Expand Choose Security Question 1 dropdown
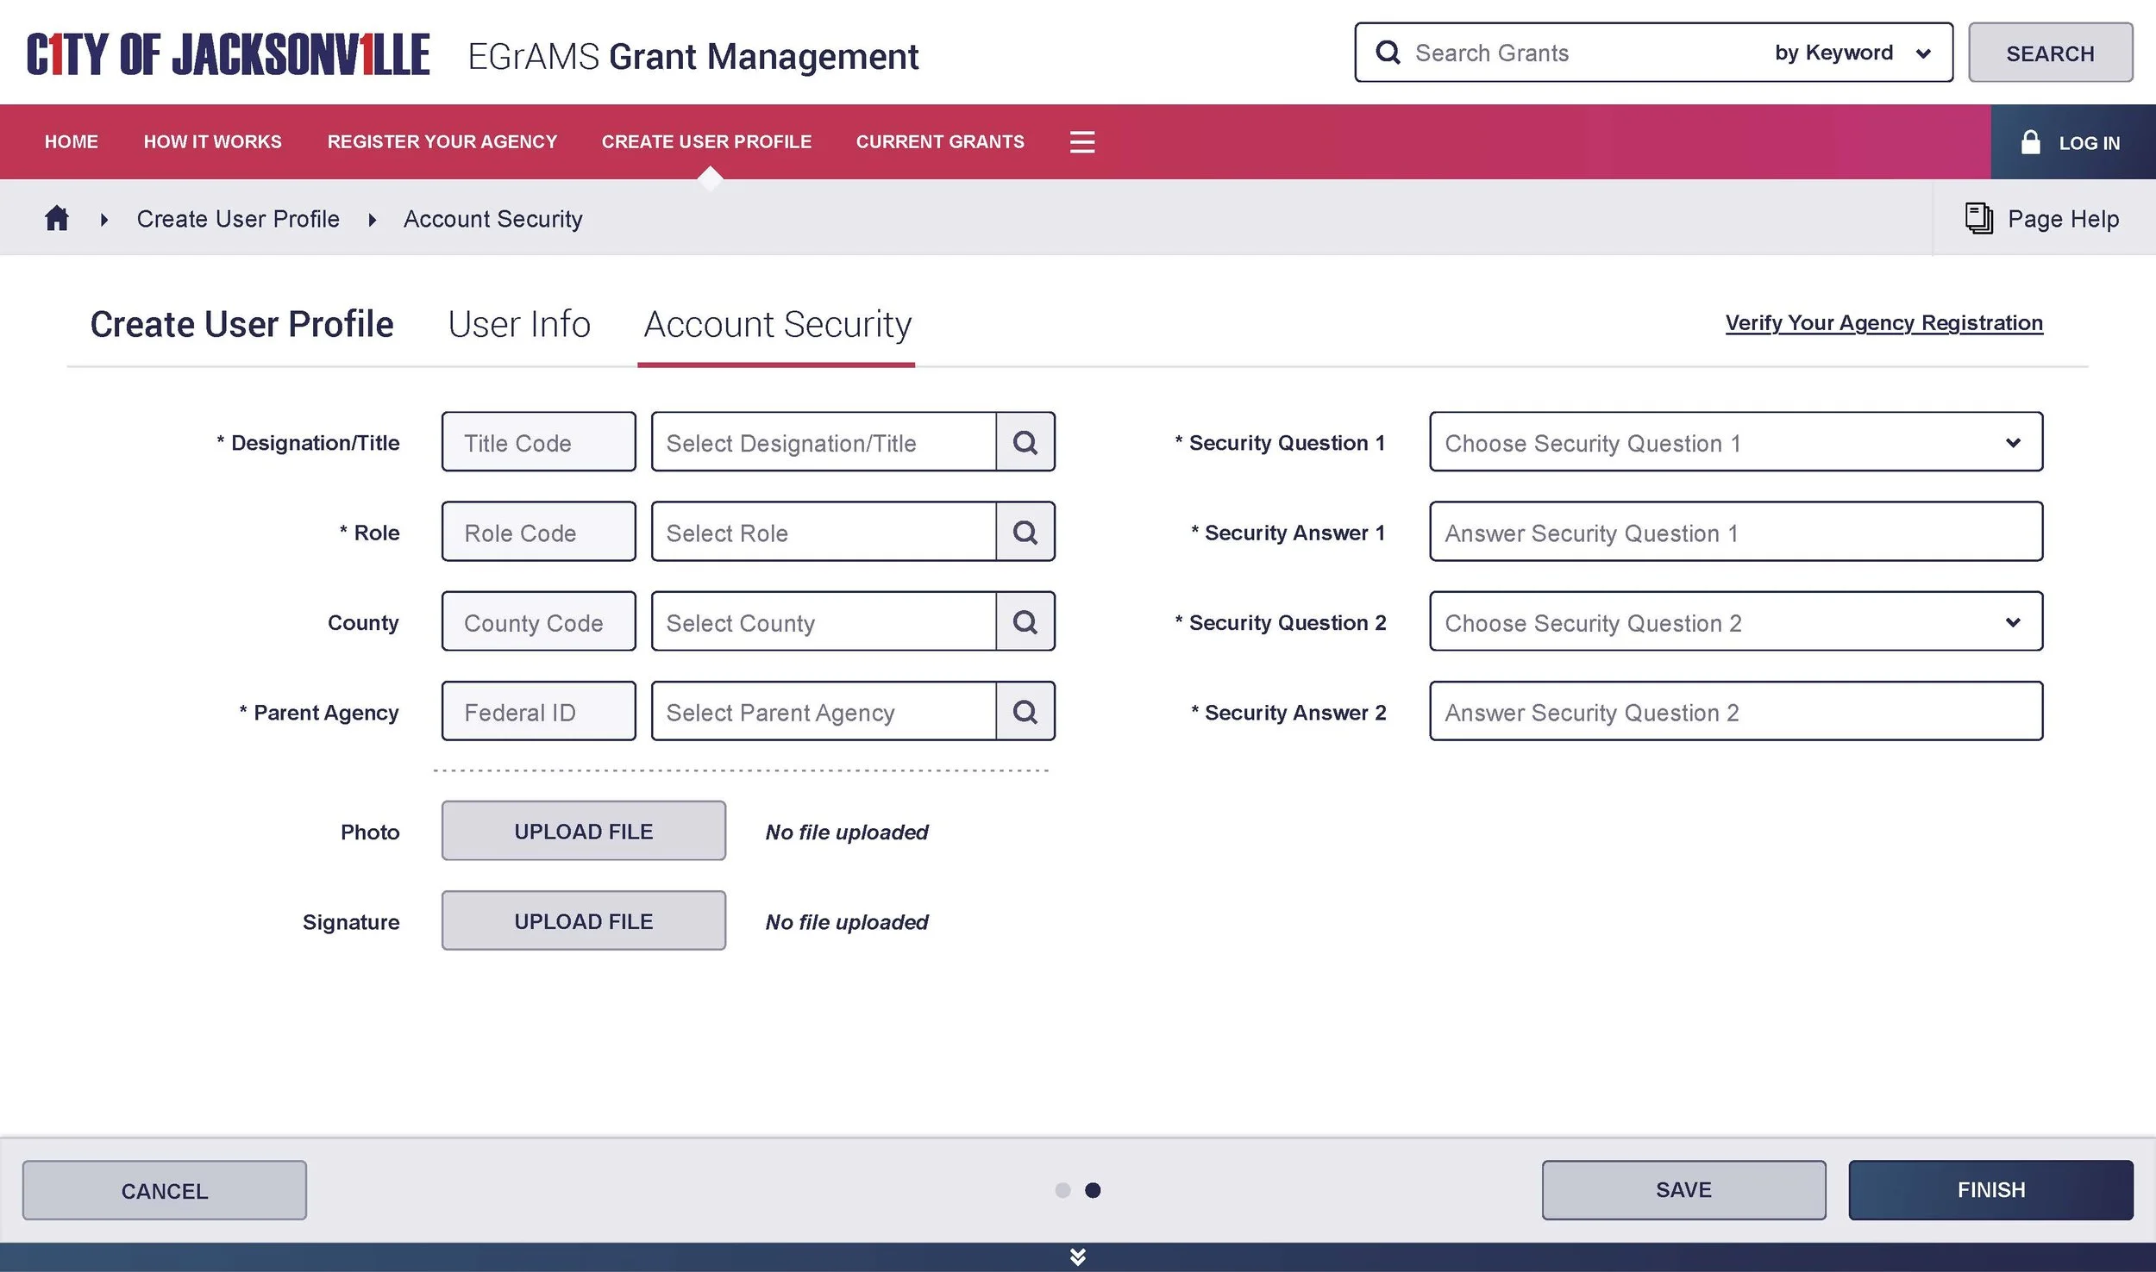The height and width of the screenshot is (1272, 2156). [1735, 442]
